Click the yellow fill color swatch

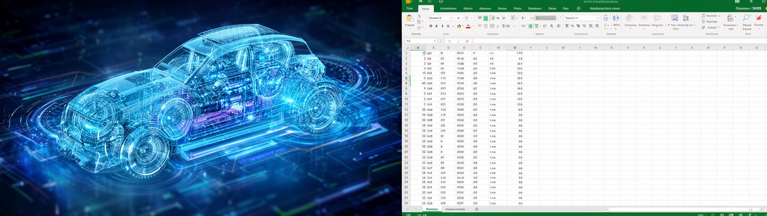point(460,26)
